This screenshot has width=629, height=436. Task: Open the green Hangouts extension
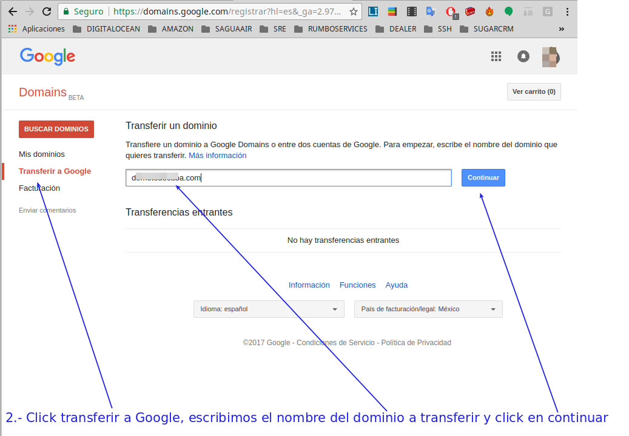click(x=509, y=12)
